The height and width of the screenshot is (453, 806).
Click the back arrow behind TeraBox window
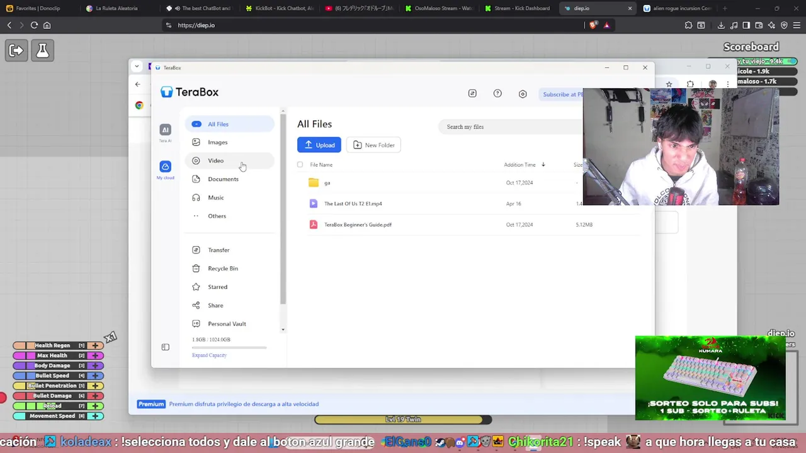click(x=137, y=84)
